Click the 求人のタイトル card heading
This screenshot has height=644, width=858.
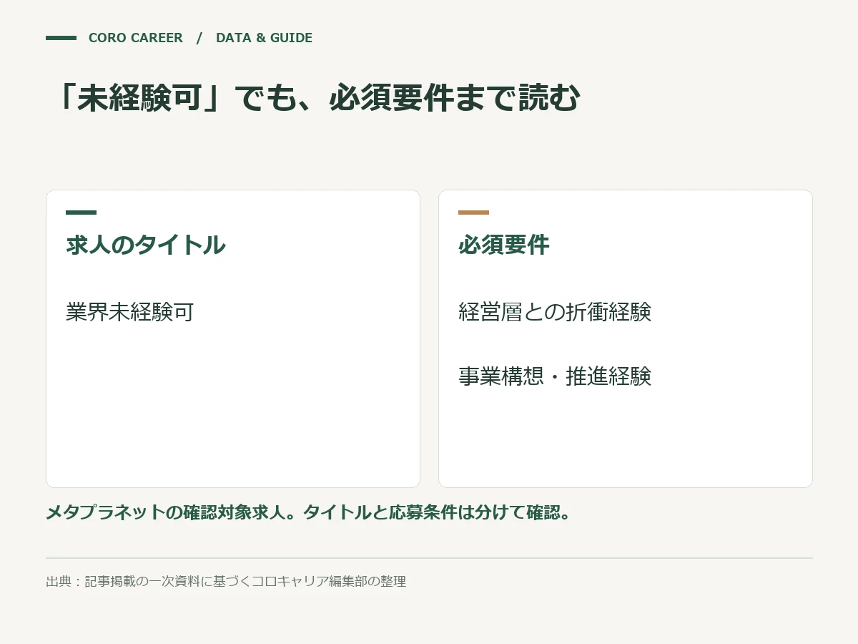146,245
